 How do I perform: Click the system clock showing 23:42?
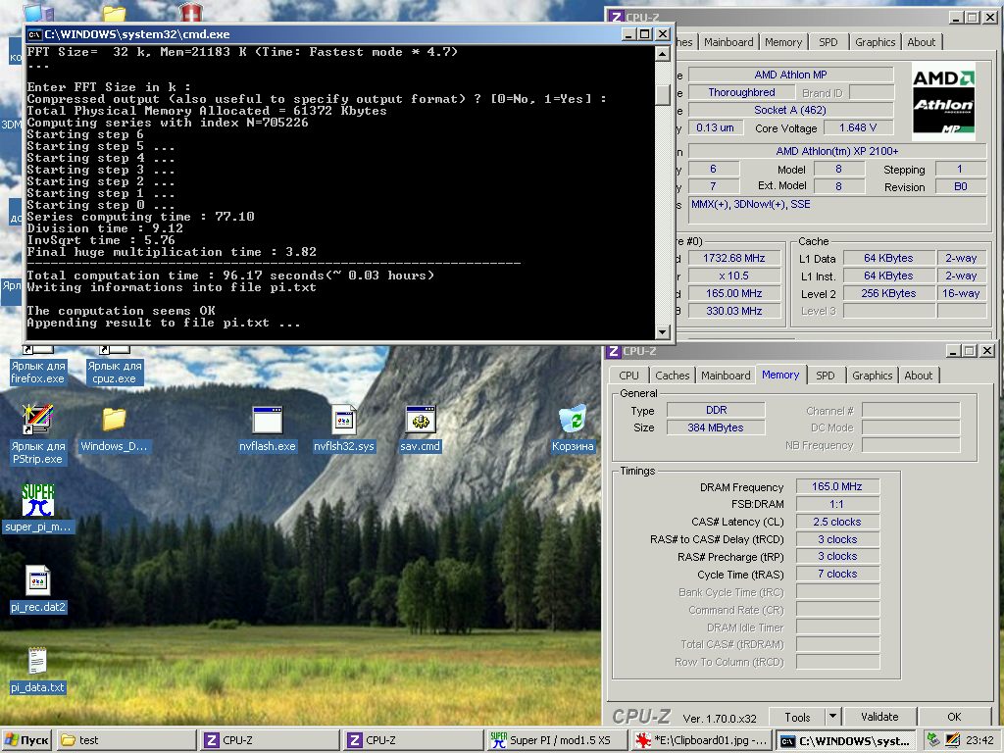[x=979, y=740]
